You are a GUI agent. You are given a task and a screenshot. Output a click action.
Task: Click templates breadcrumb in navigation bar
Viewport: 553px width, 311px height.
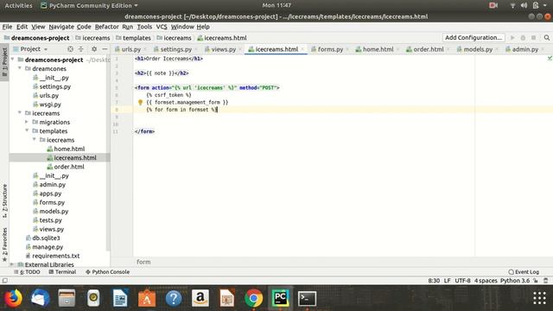tap(133, 38)
